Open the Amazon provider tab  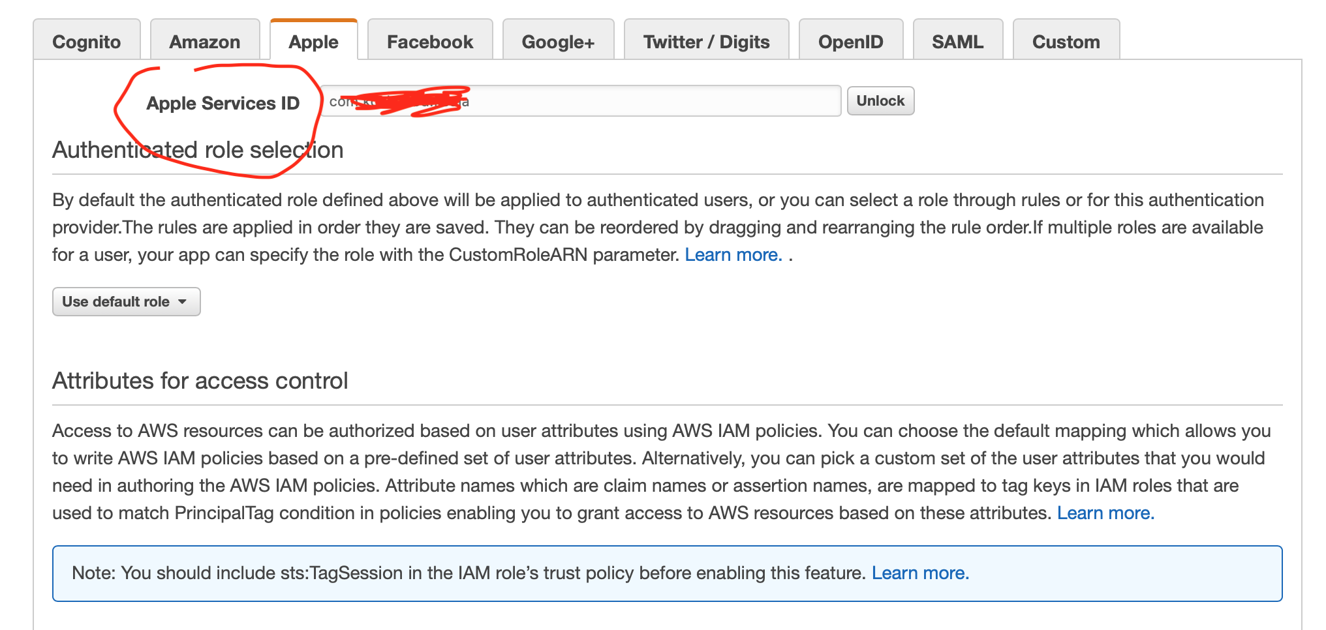click(205, 40)
